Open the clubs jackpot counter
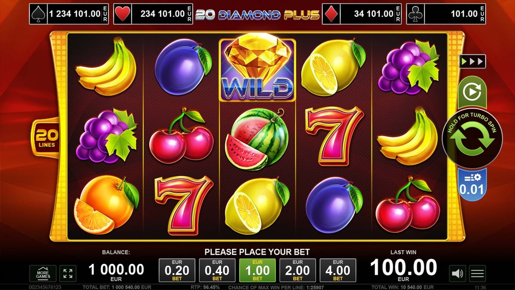The image size is (515, 290). 446,14
